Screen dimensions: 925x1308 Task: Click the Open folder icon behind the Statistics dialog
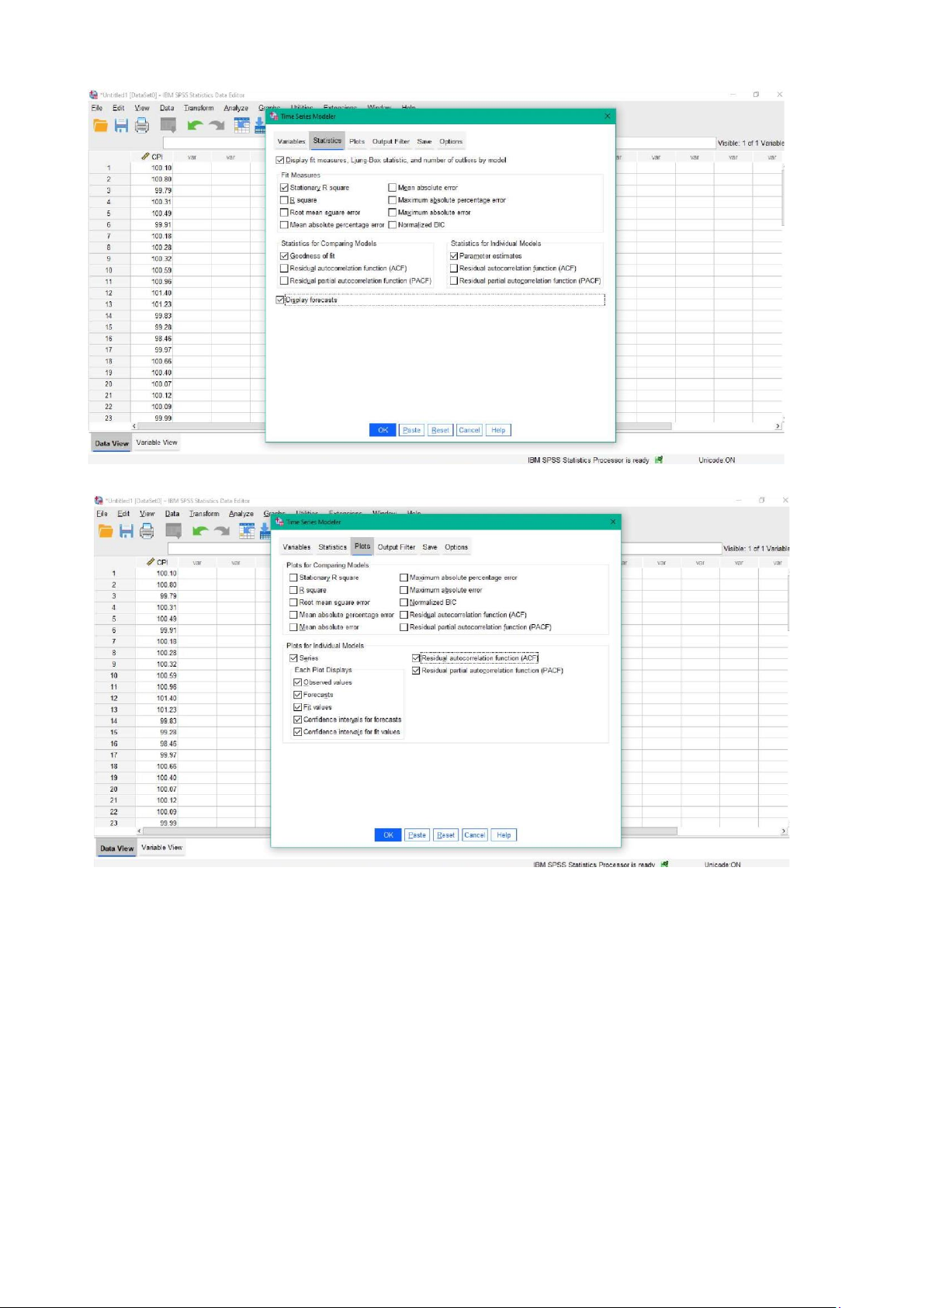[x=101, y=125]
